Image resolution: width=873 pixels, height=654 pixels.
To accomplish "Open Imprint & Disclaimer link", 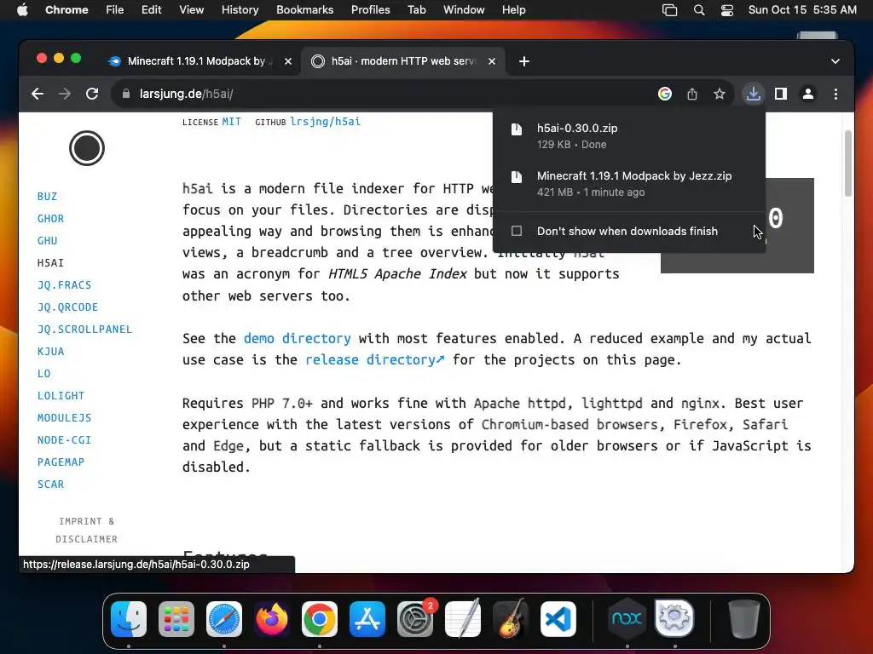I will 86,530.
